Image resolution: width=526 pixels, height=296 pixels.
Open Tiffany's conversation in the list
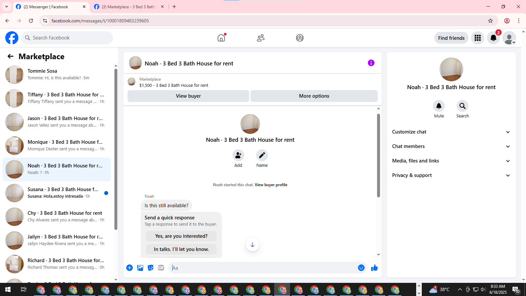(x=57, y=98)
